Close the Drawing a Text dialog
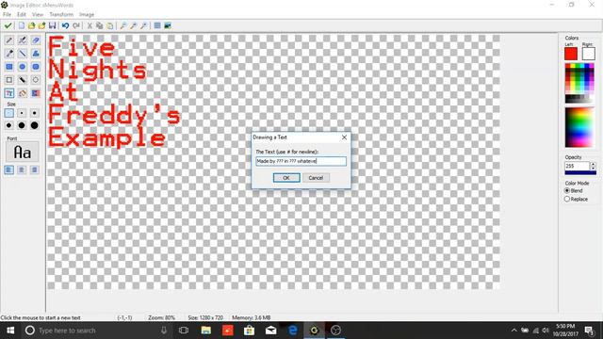 (344, 137)
